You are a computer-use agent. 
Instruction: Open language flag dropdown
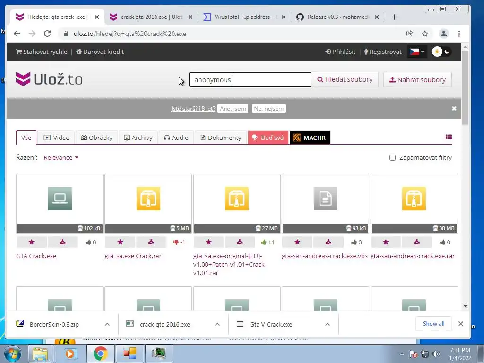click(417, 52)
